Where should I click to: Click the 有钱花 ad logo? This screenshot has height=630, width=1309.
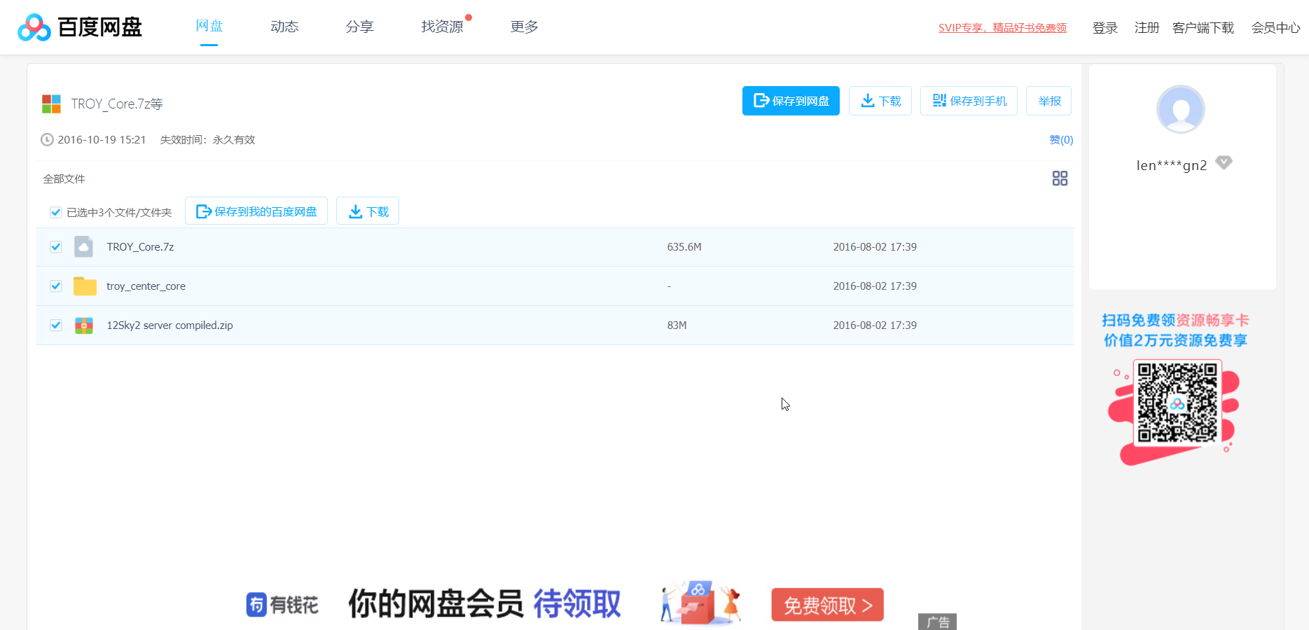[x=282, y=605]
